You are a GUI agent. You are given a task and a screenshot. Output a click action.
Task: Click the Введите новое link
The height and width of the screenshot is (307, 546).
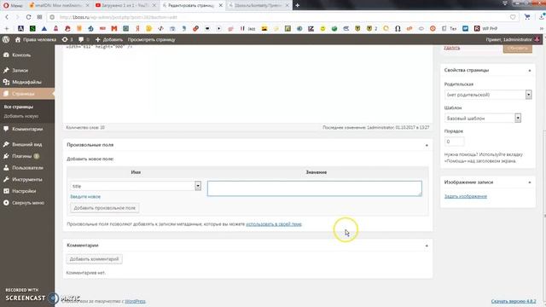pos(85,197)
